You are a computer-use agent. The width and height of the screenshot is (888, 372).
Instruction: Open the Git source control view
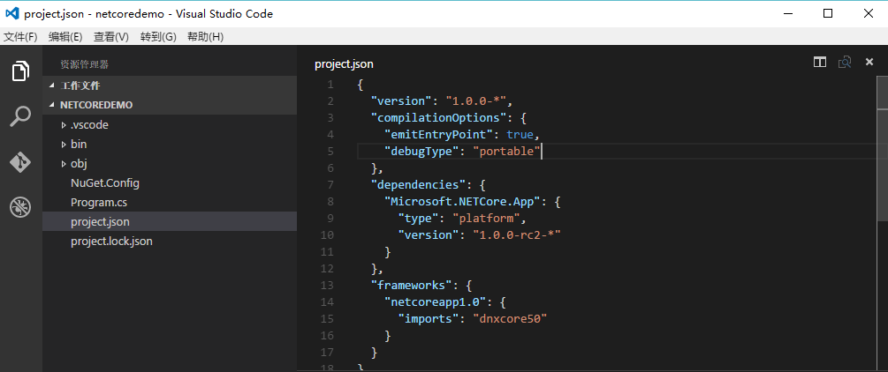click(x=20, y=162)
